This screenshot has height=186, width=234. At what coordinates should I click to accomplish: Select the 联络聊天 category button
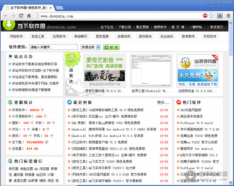coord(81,36)
